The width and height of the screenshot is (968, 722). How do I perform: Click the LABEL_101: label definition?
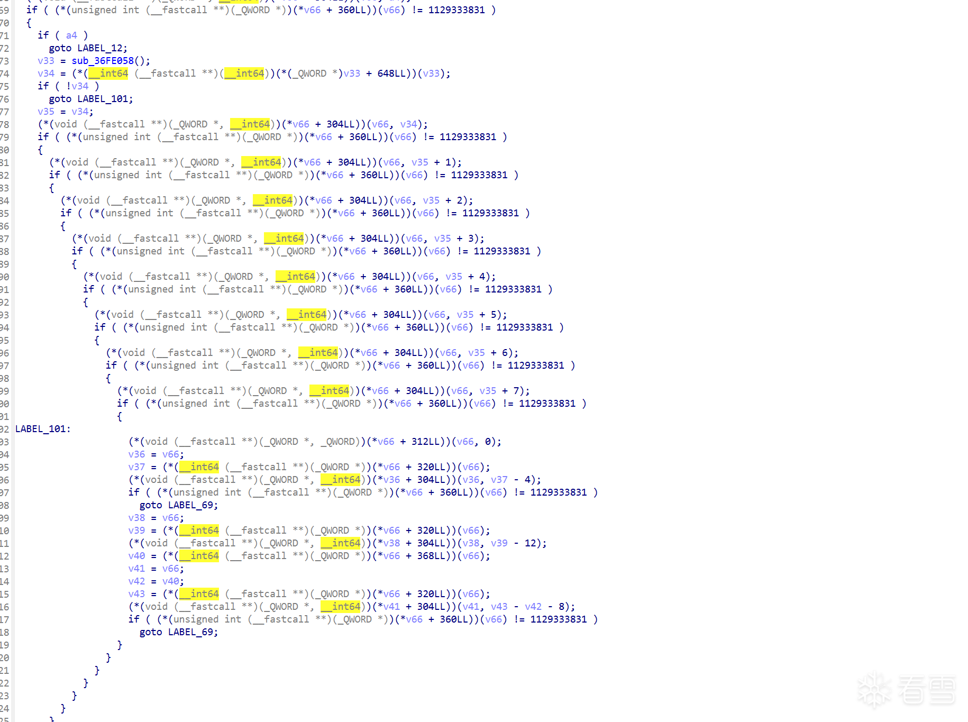[43, 429]
